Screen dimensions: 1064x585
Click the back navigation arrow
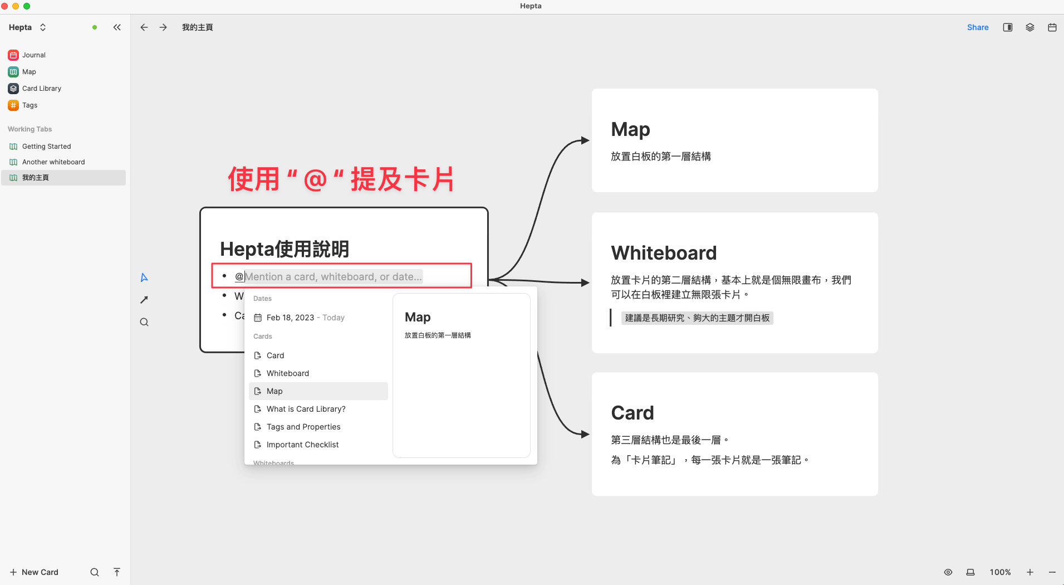tap(144, 27)
